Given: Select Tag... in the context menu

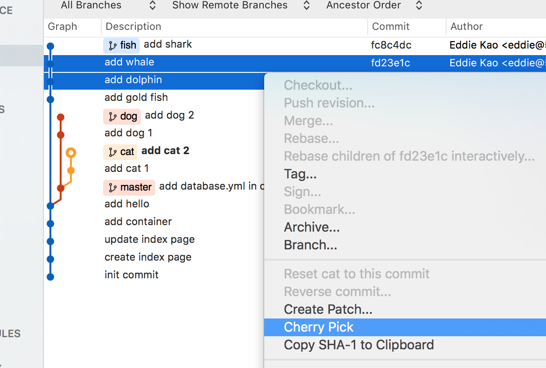Looking at the screenshot, I should (x=300, y=174).
